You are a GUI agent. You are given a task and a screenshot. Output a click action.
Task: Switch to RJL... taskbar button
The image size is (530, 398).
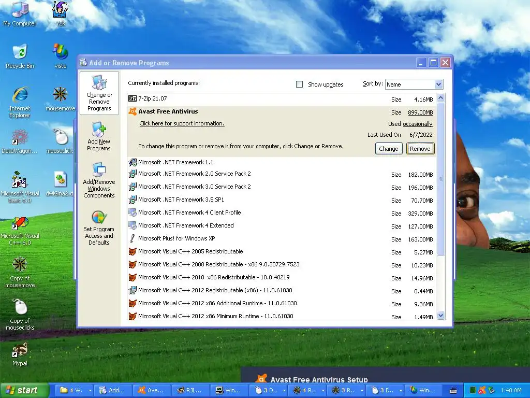190,390
